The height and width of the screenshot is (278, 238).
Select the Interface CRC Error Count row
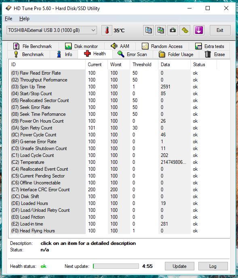pyautogui.click(x=114, y=190)
